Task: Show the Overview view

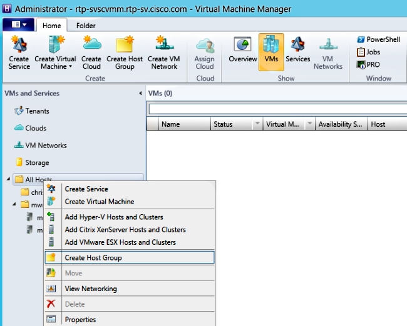Action: point(243,50)
